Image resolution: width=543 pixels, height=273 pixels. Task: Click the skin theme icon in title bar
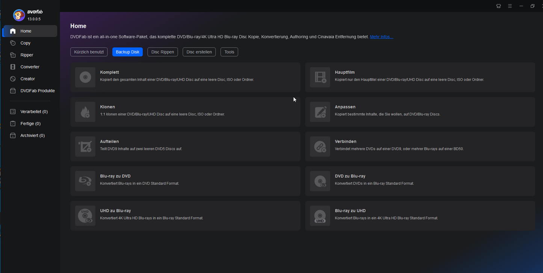click(499, 6)
